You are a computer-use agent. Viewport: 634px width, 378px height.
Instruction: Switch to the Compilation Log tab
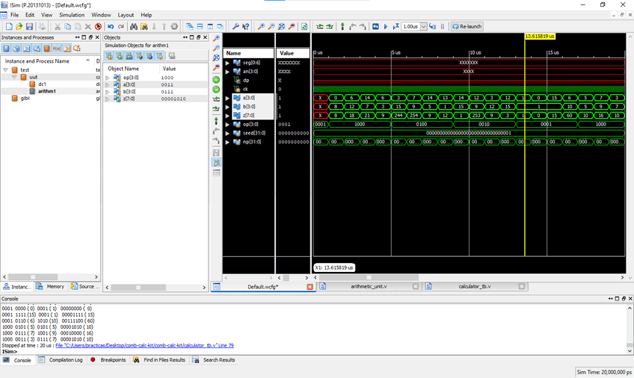click(65, 360)
